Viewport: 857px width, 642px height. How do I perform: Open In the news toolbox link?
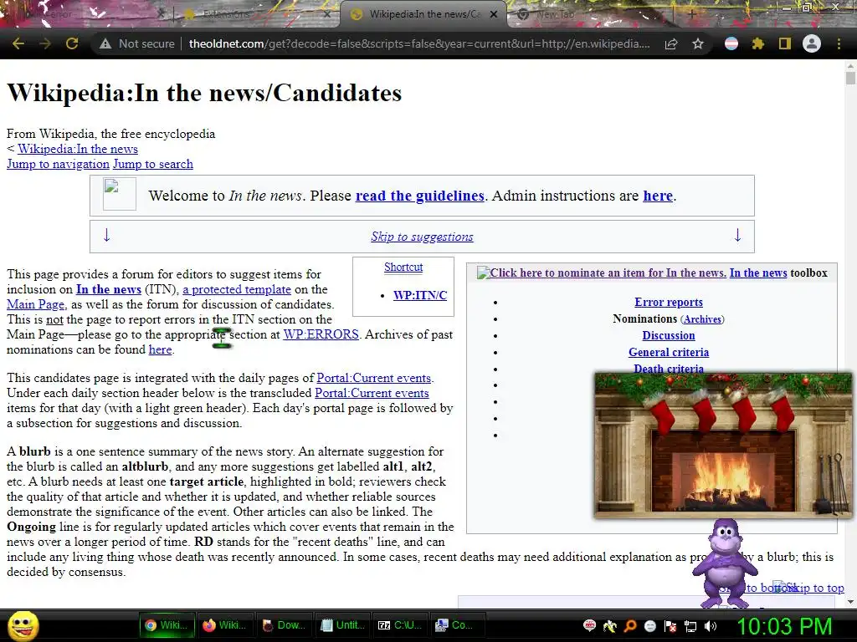pos(758,273)
